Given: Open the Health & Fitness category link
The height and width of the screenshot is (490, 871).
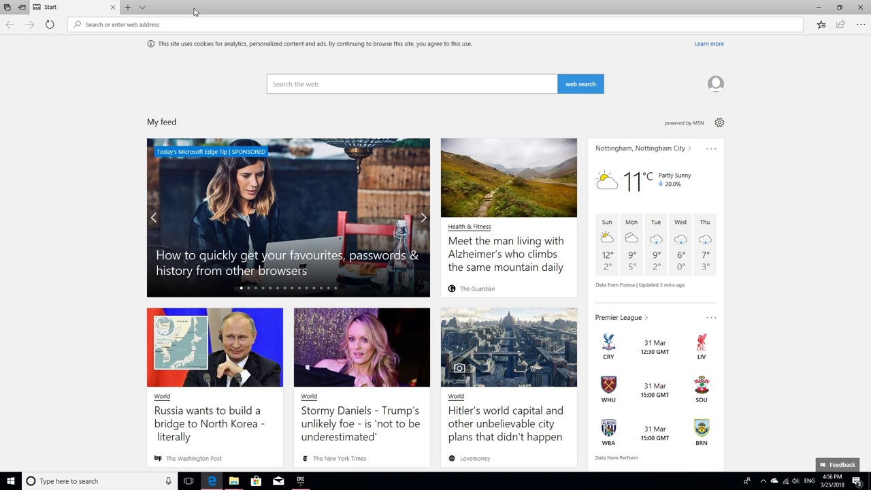Looking at the screenshot, I should (470, 227).
